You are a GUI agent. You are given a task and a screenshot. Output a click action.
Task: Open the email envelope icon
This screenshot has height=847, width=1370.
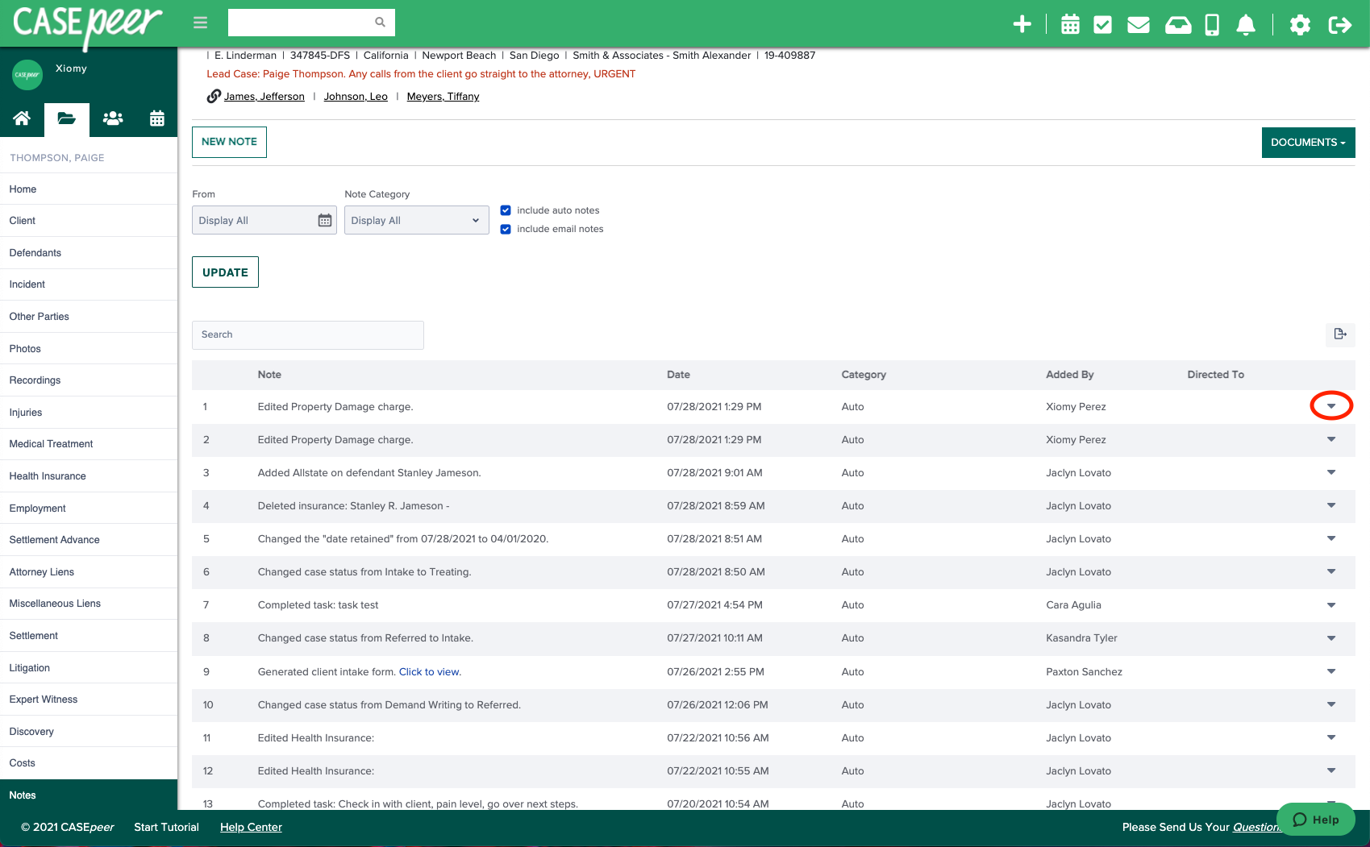(x=1138, y=23)
